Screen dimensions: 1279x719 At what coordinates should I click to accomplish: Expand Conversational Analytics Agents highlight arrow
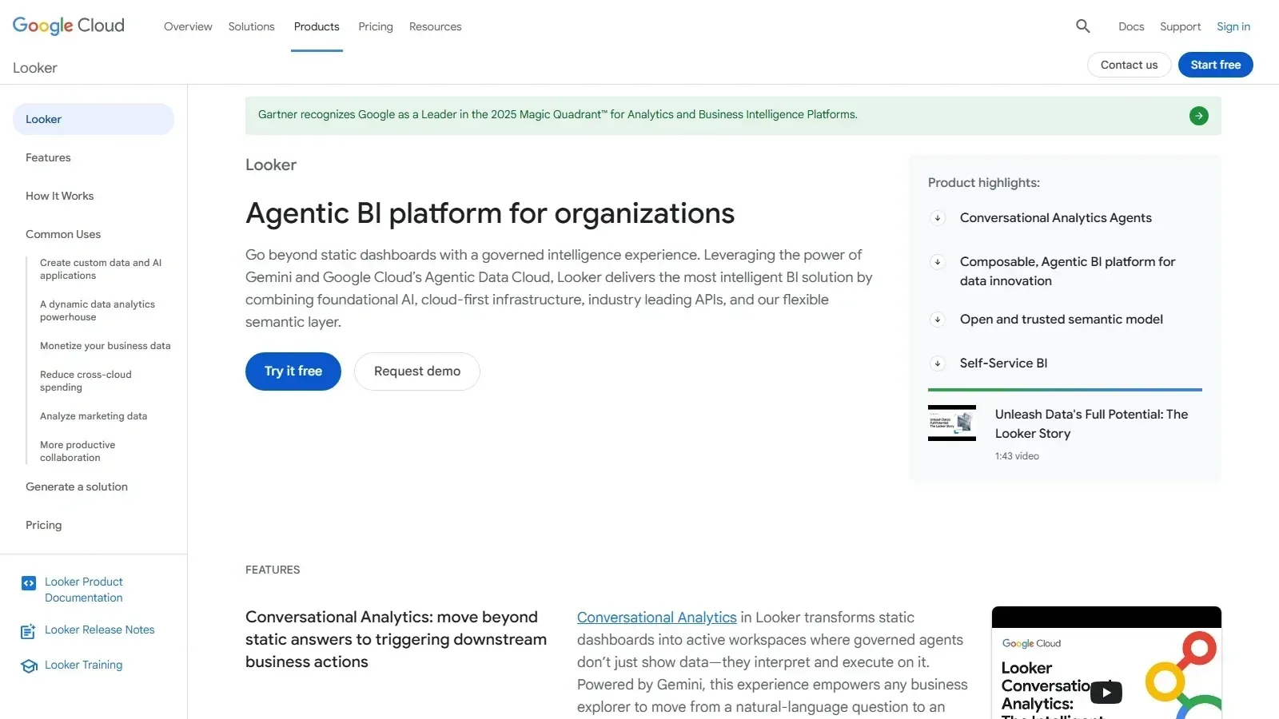point(938,218)
